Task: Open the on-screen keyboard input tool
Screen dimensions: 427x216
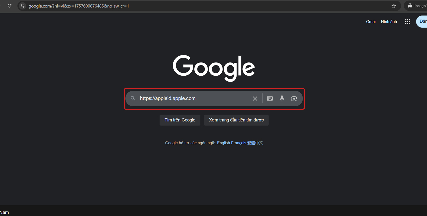Action: point(270,98)
